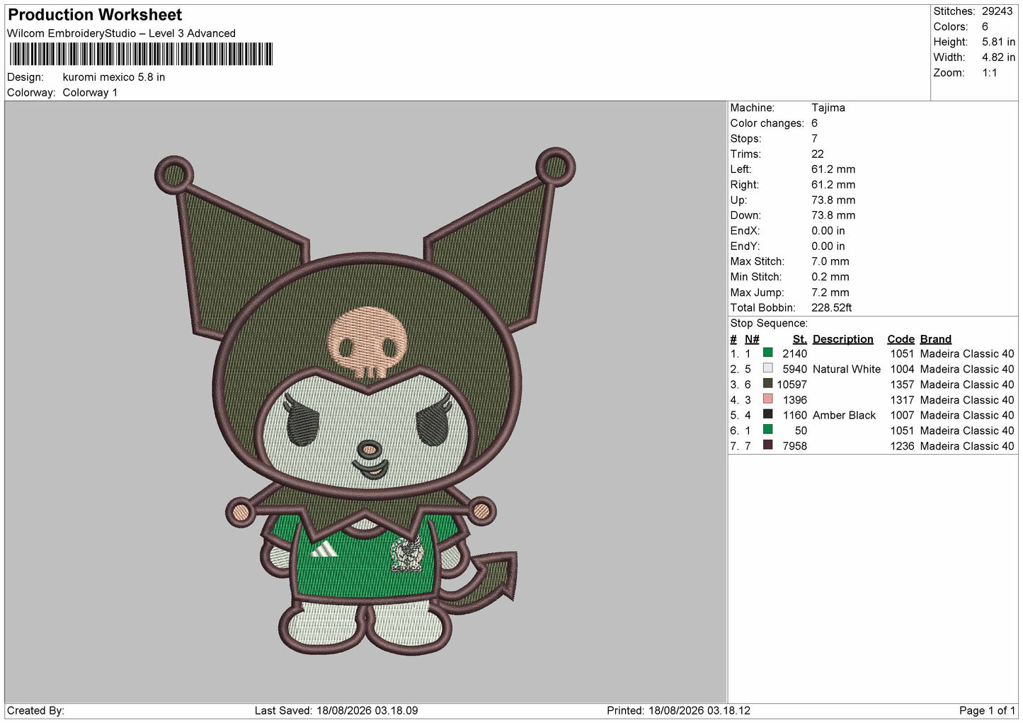
Task: Click the olive color swatch in stop row 3
Action: tap(767, 383)
